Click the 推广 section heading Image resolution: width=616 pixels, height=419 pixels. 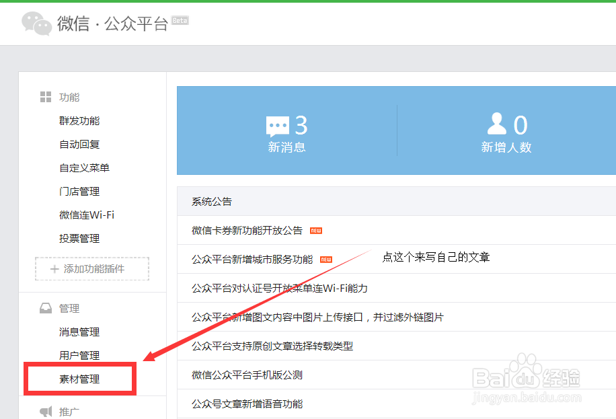coord(69,412)
